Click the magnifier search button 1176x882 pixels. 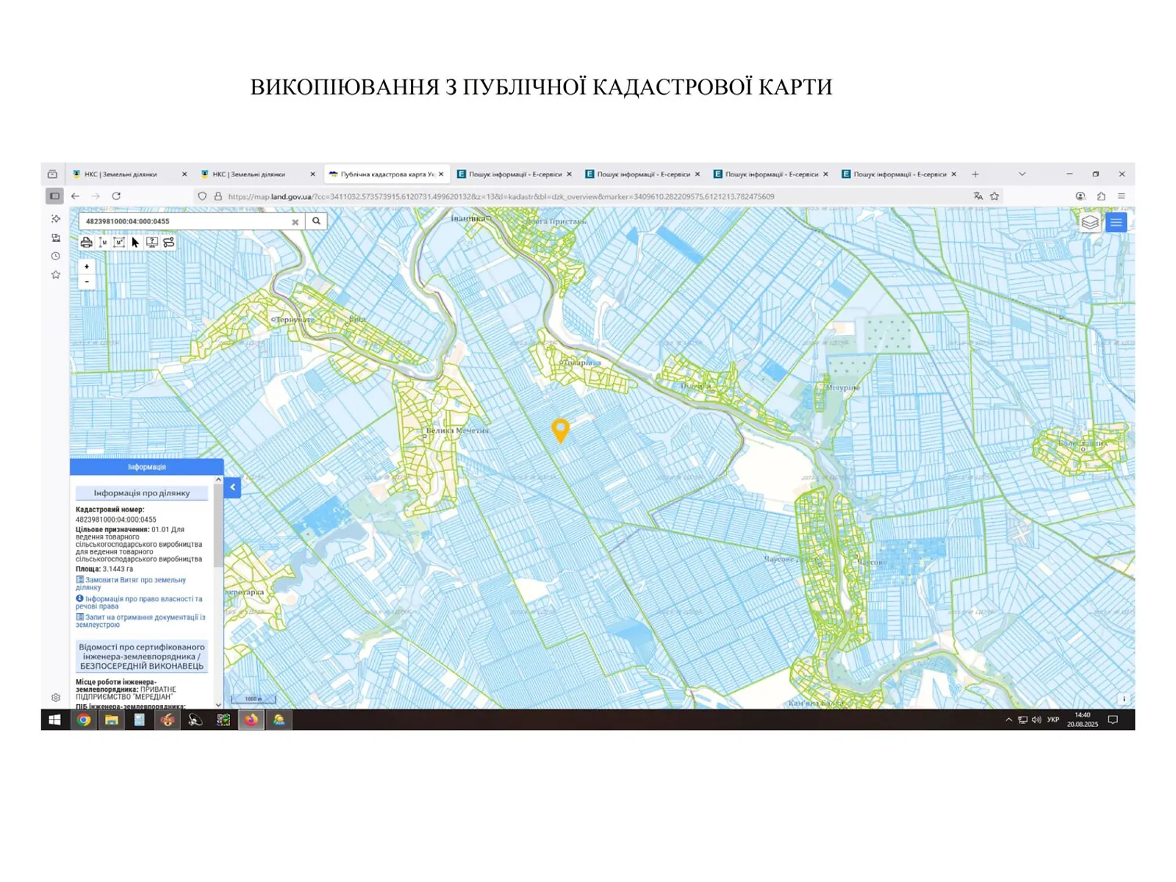click(x=316, y=221)
